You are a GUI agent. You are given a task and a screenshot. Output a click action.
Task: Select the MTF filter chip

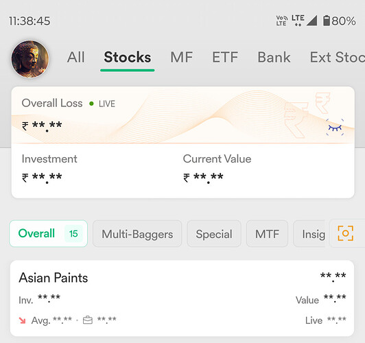click(267, 234)
